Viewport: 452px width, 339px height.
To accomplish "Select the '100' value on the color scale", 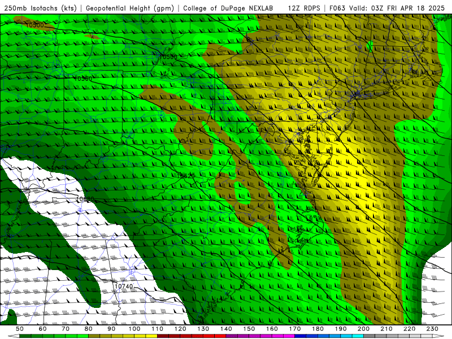I will click(x=134, y=329).
